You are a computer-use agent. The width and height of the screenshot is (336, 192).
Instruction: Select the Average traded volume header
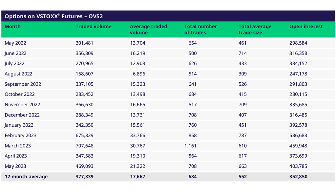pos(148,30)
